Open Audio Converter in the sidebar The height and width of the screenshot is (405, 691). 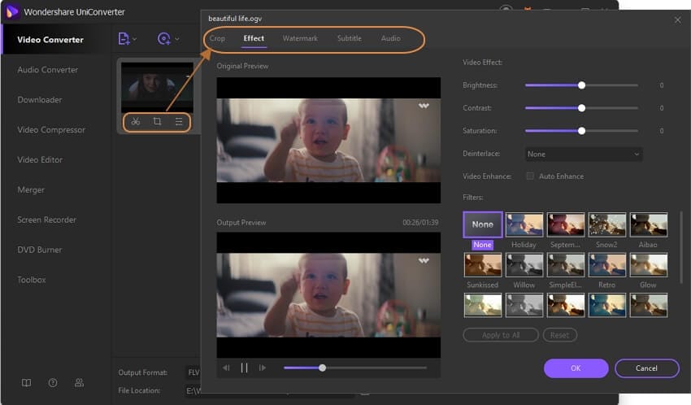(48, 70)
